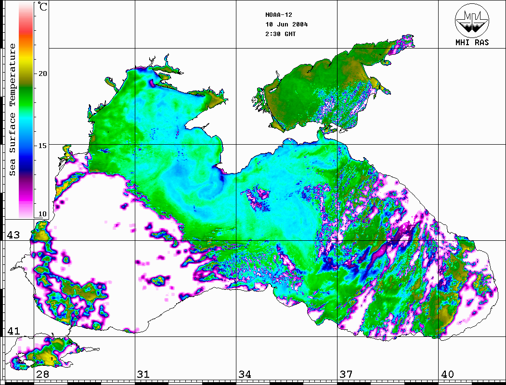
Task: Click the 15 value on temperature scale
Action: click(x=42, y=146)
